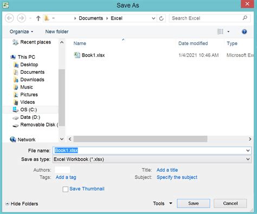
Task: Expand the address bar history dropdown
Action: tap(153, 18)
